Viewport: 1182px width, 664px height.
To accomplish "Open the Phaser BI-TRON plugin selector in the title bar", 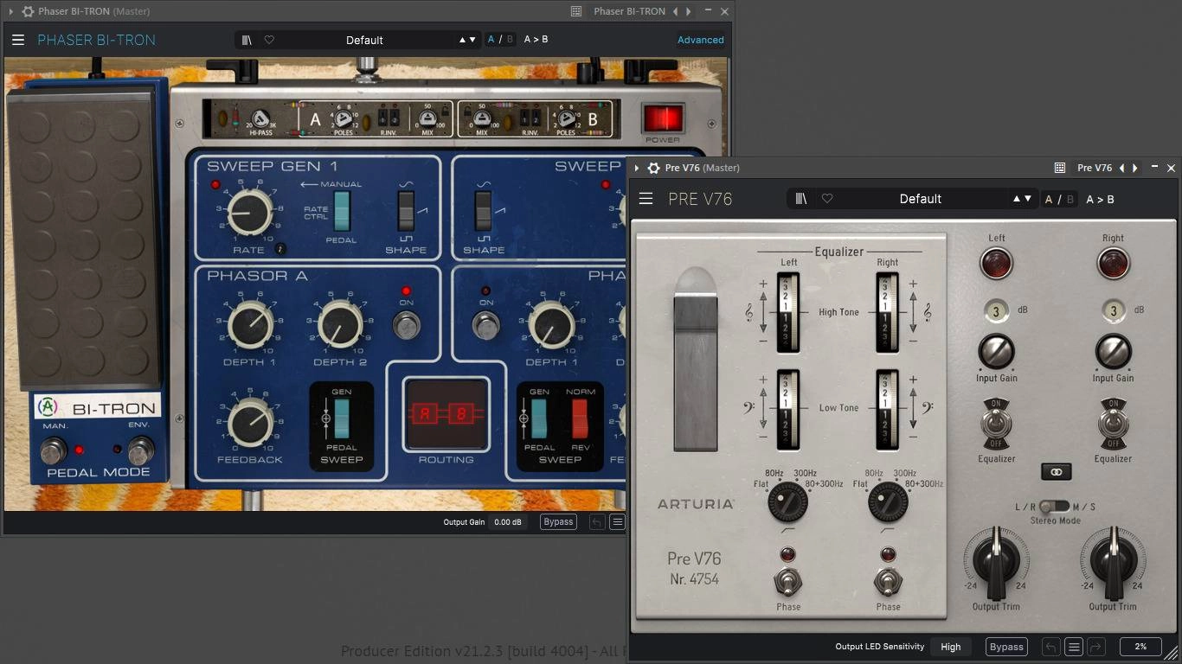I will pyautogui.click(x=630, y=11).
